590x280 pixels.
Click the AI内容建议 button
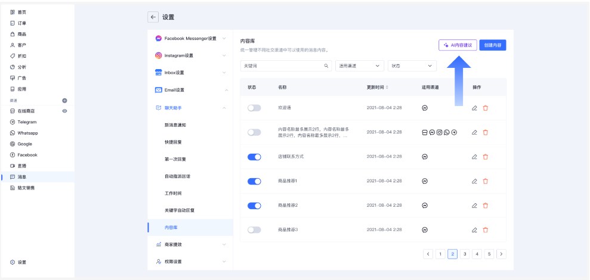[458, 45]
